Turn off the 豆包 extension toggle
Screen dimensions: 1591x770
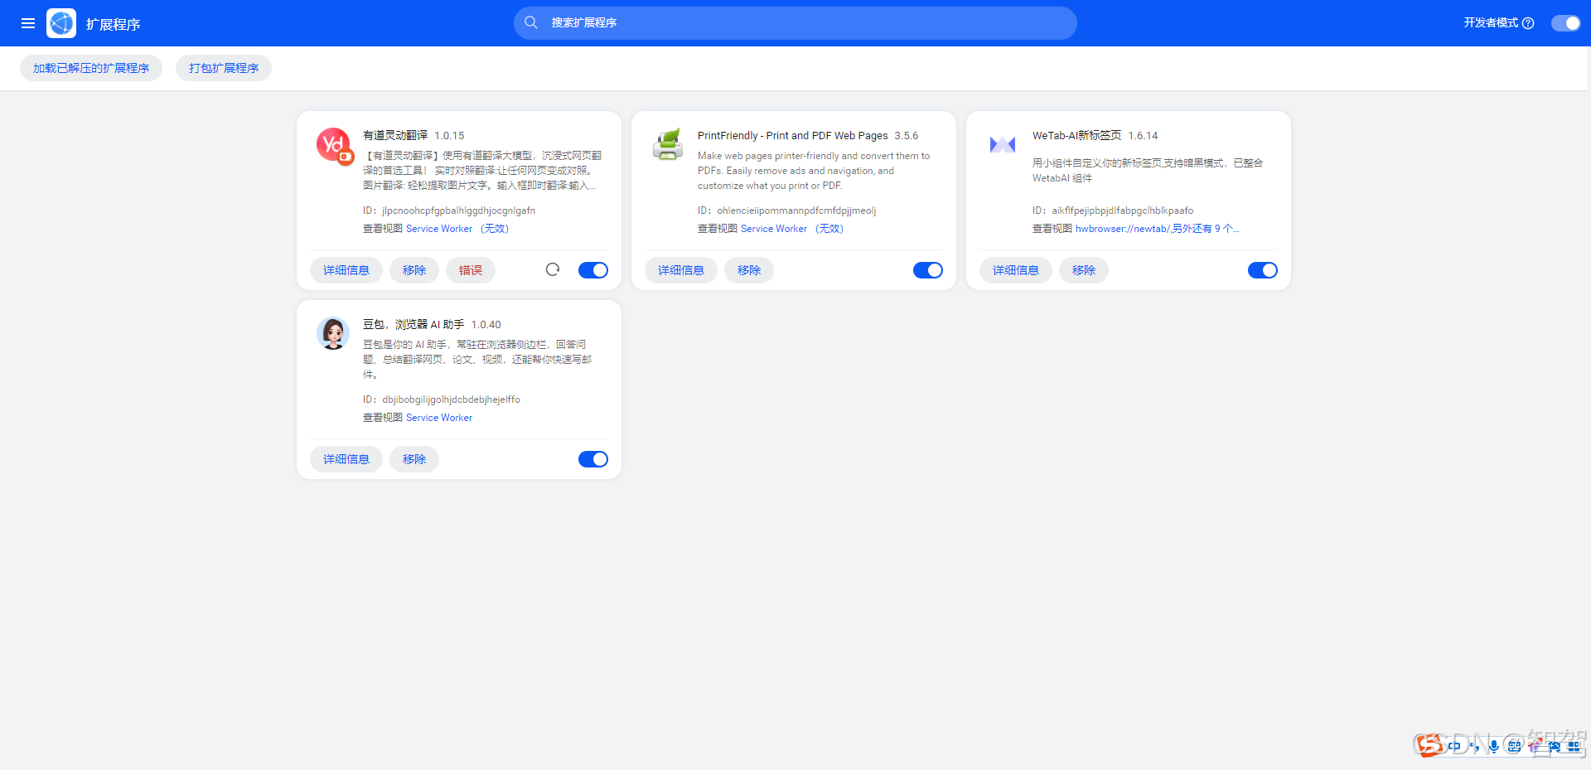tap(593, 459)
